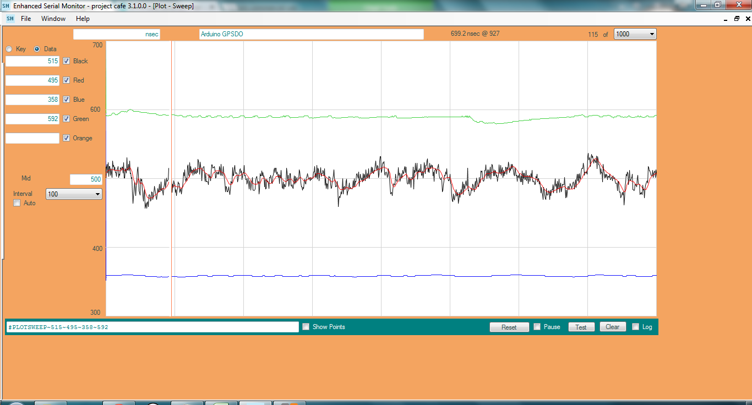Open the Interval dropdown showing 100
The height and width of the screenshot is (405, 752).
(x=74, y=194)
